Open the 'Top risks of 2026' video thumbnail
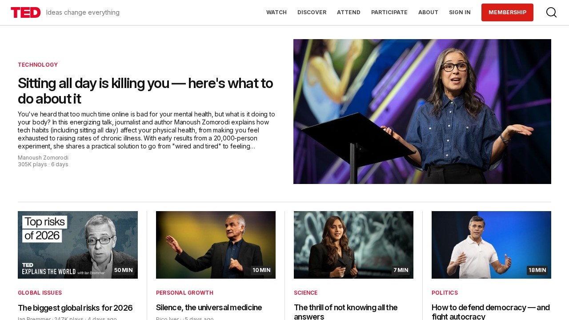569x320 pixels. (x=78, y=245)
